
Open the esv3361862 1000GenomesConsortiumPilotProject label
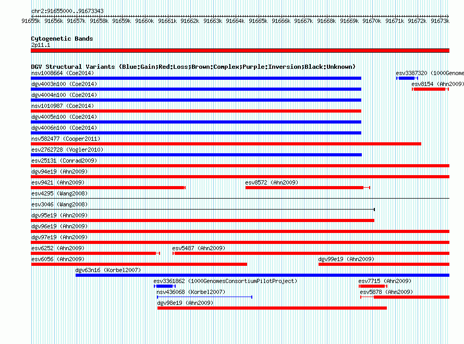tap(225, 281)
